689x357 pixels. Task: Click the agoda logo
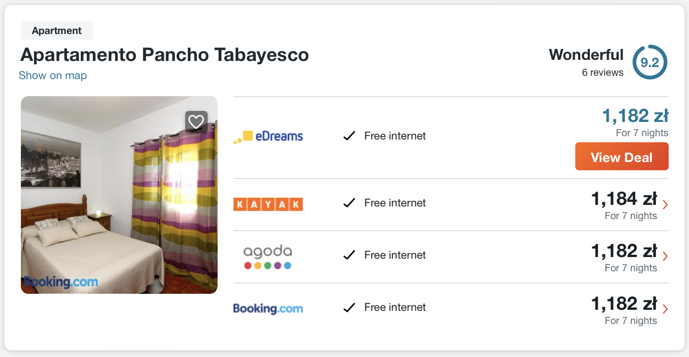click(x=268, y=256)
